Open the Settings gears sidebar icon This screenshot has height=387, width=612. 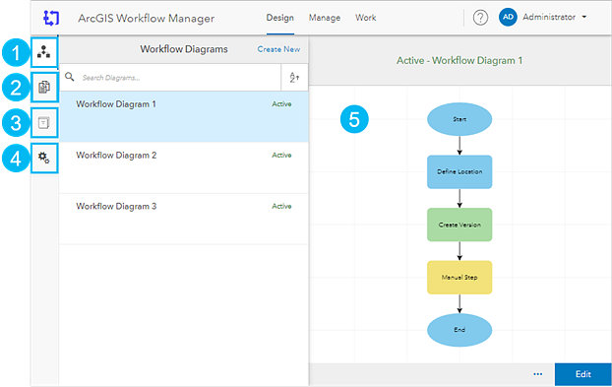(43, 158)
